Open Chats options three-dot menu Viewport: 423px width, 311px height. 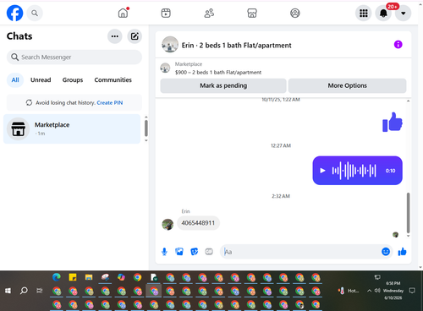(115, 36)
